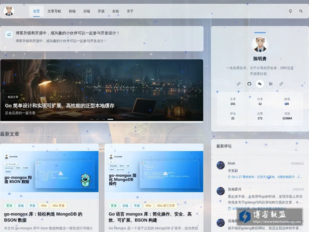Click the comment date 2025/1/5
Screen dimensions: 309x232
coord(298,189)
